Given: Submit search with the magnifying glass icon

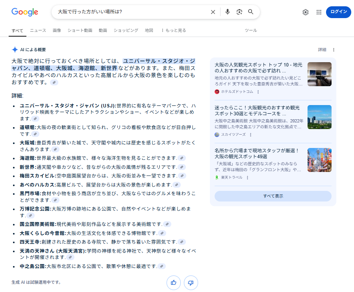Looking at the screenshot, I should (250, 12).
